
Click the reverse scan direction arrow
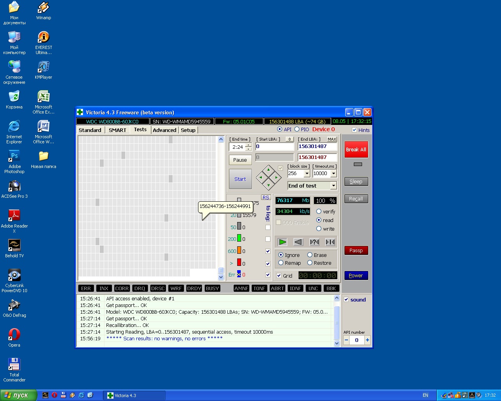click(x=298, y=242)
